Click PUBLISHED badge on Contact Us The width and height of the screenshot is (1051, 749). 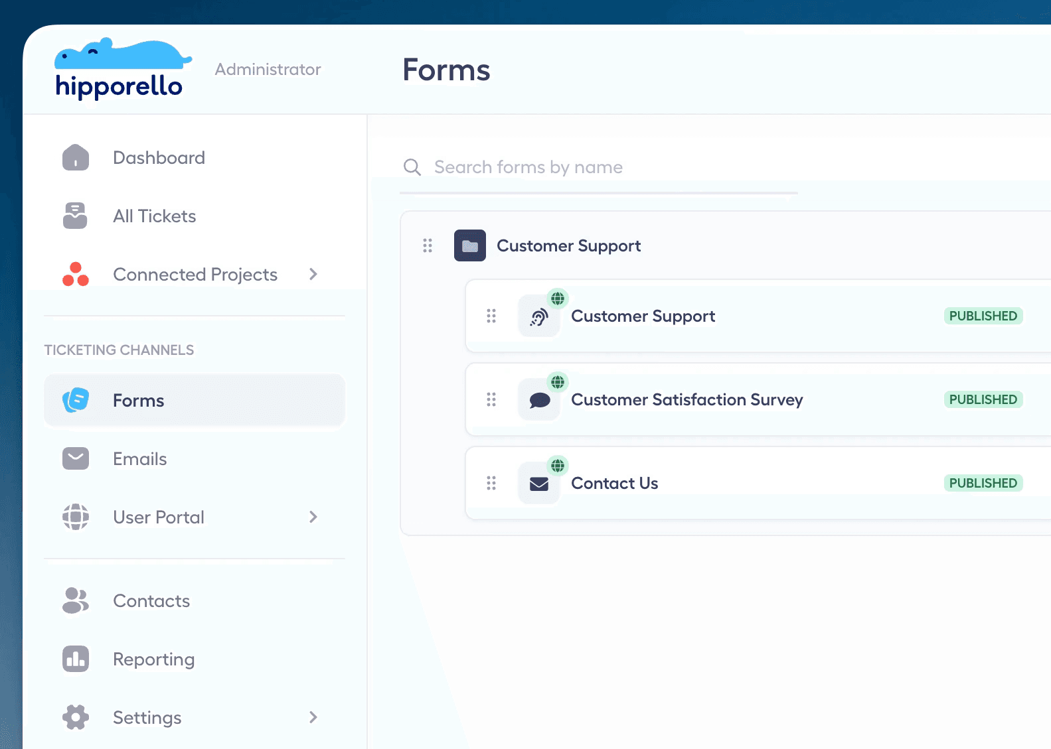tap(983, 483)
